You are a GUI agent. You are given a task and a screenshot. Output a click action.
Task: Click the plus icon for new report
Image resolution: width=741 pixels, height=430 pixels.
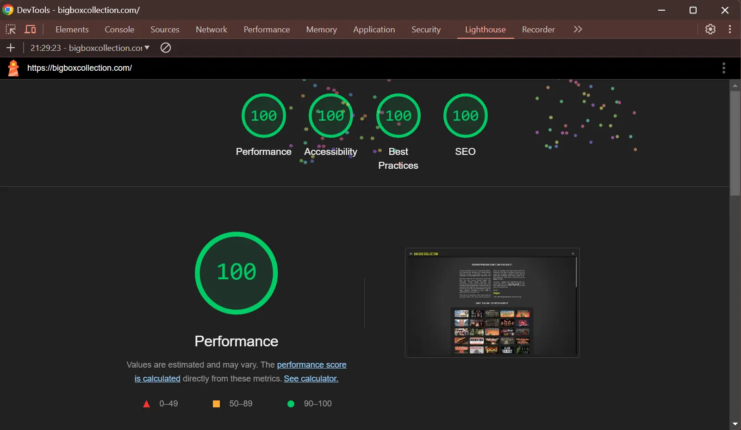point(11,48)
